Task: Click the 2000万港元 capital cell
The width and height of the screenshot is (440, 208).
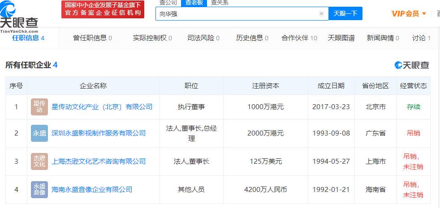Action: (265, 133)
